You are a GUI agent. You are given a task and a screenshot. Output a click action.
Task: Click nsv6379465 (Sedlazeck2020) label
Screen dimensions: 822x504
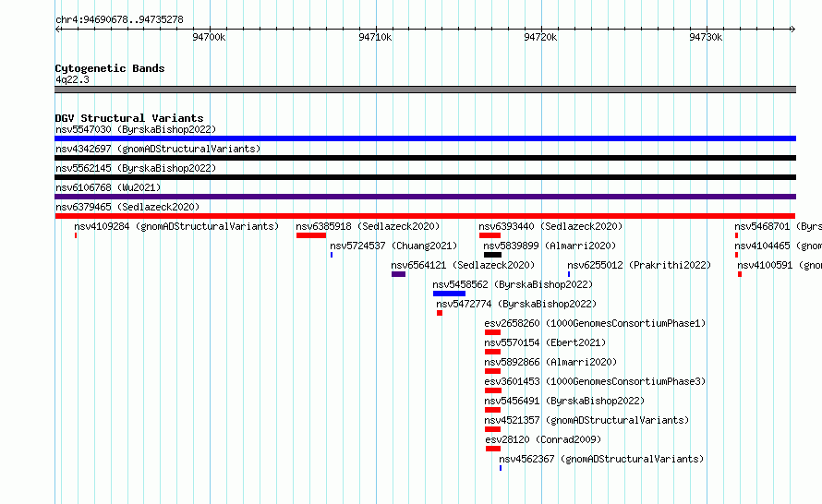tap(127, 207)
